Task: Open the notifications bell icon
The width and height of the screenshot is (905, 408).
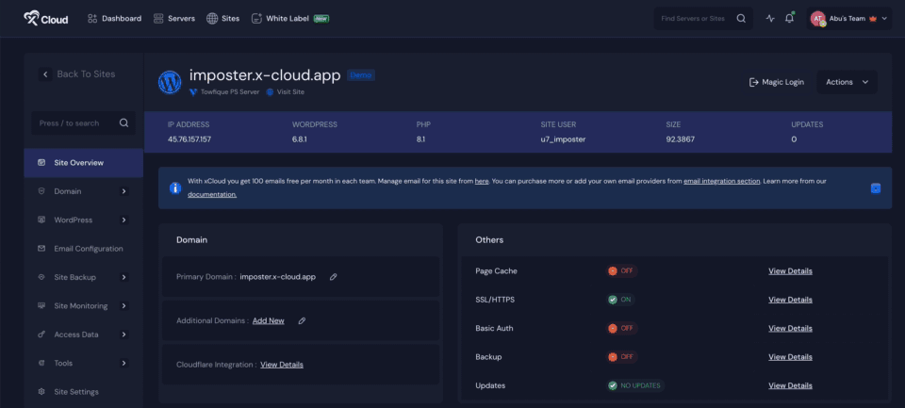Action: [789, 18]
